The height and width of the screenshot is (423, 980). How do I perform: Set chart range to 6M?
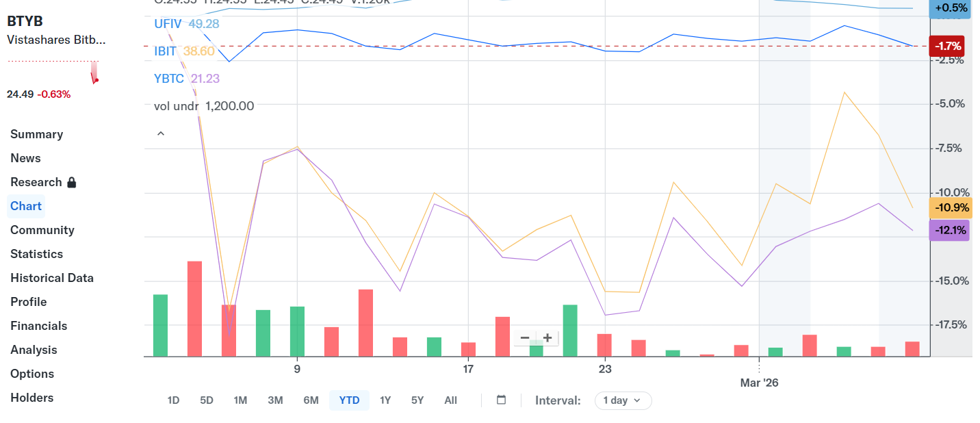coord(311,400)
